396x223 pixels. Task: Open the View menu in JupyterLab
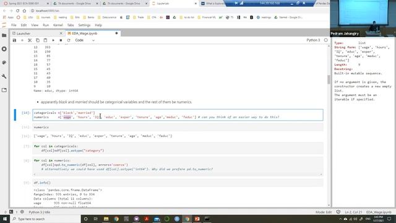[35, 25]
